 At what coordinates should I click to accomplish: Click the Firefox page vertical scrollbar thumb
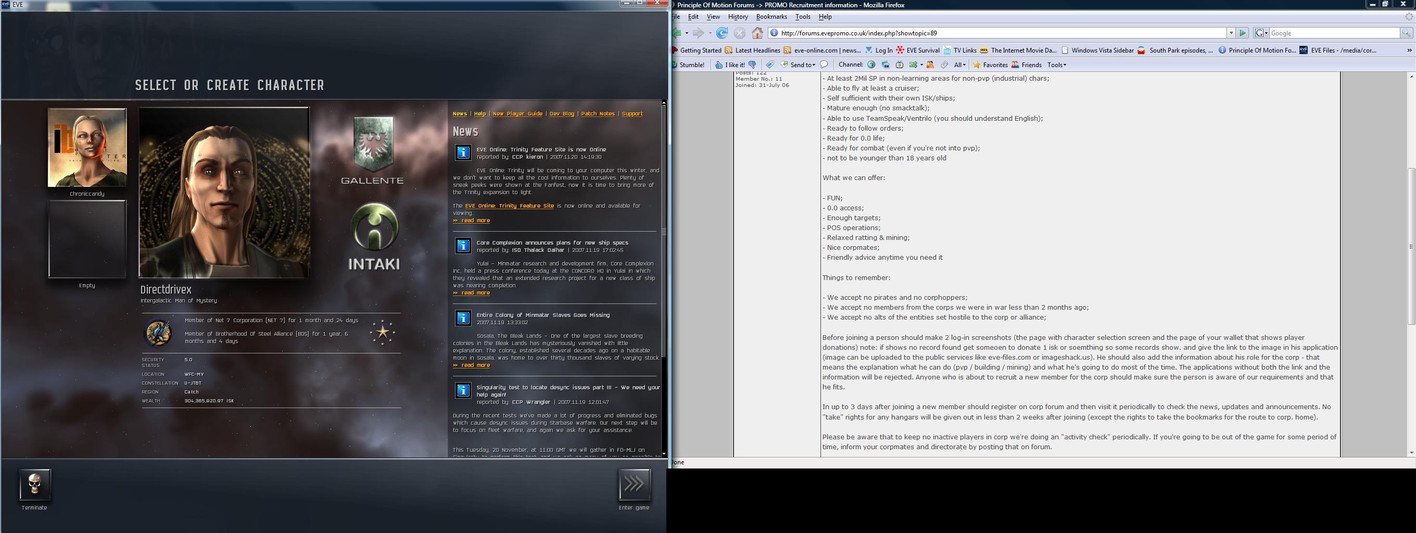point(1411,246)
